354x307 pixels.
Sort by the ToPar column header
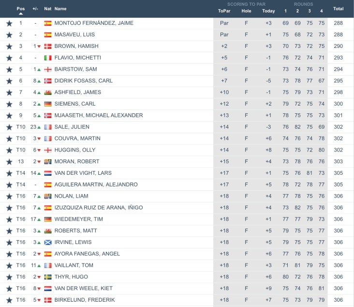(x=224, y=11)
